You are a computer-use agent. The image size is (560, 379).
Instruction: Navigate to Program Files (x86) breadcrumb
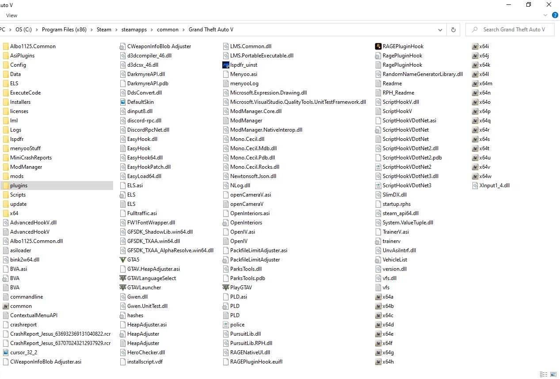64,30
